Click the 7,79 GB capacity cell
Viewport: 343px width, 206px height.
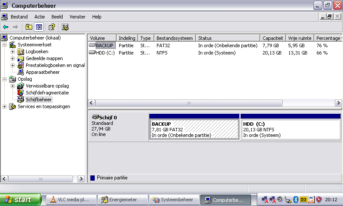point(271,45)
